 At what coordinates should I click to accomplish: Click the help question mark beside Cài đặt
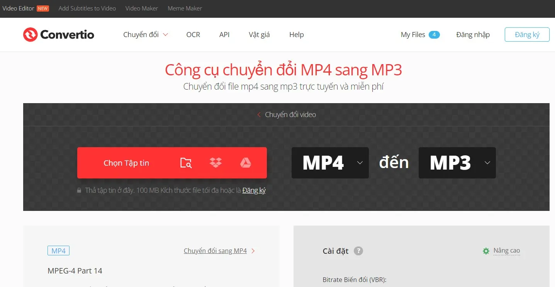click(358, 251)
